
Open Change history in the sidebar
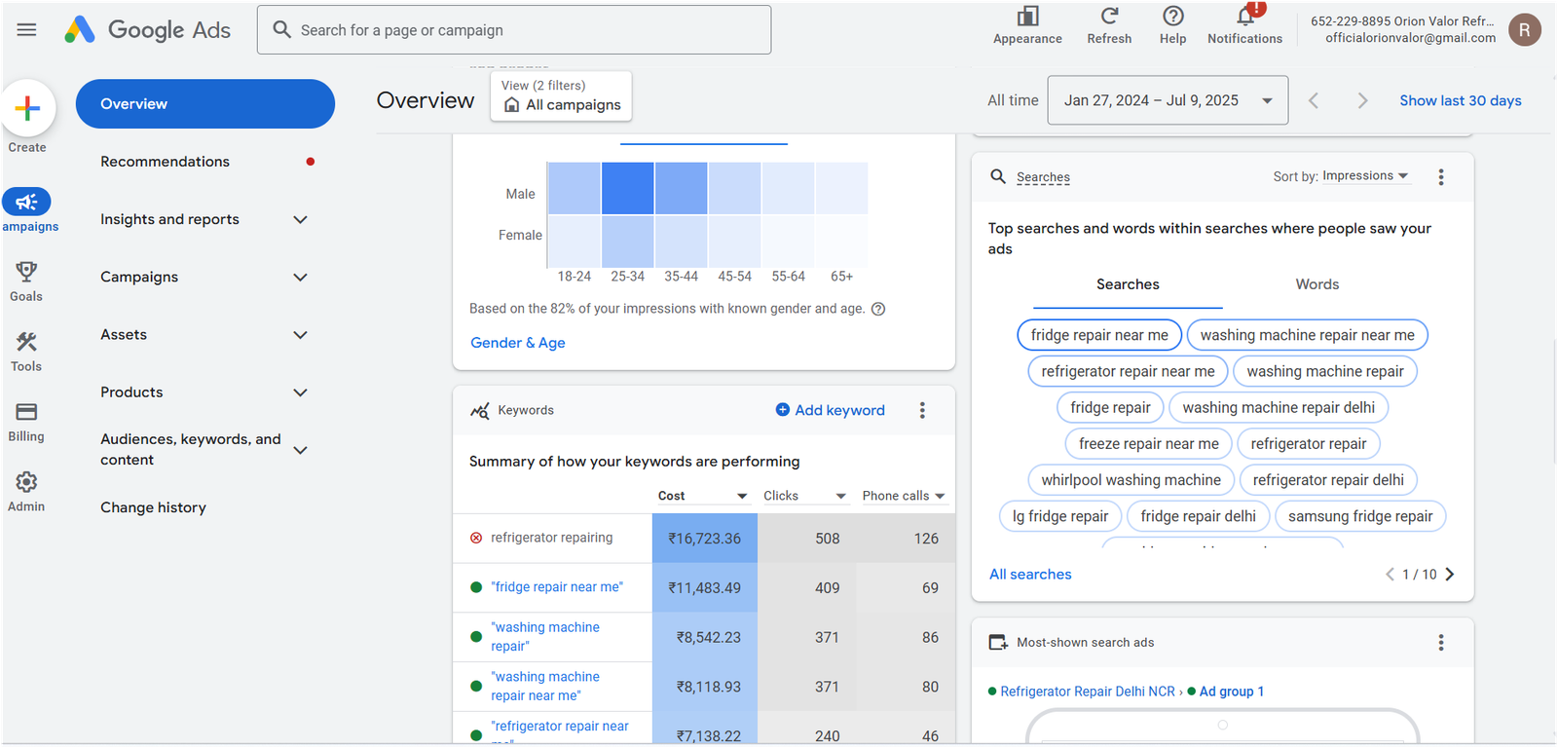coord(153,507)
